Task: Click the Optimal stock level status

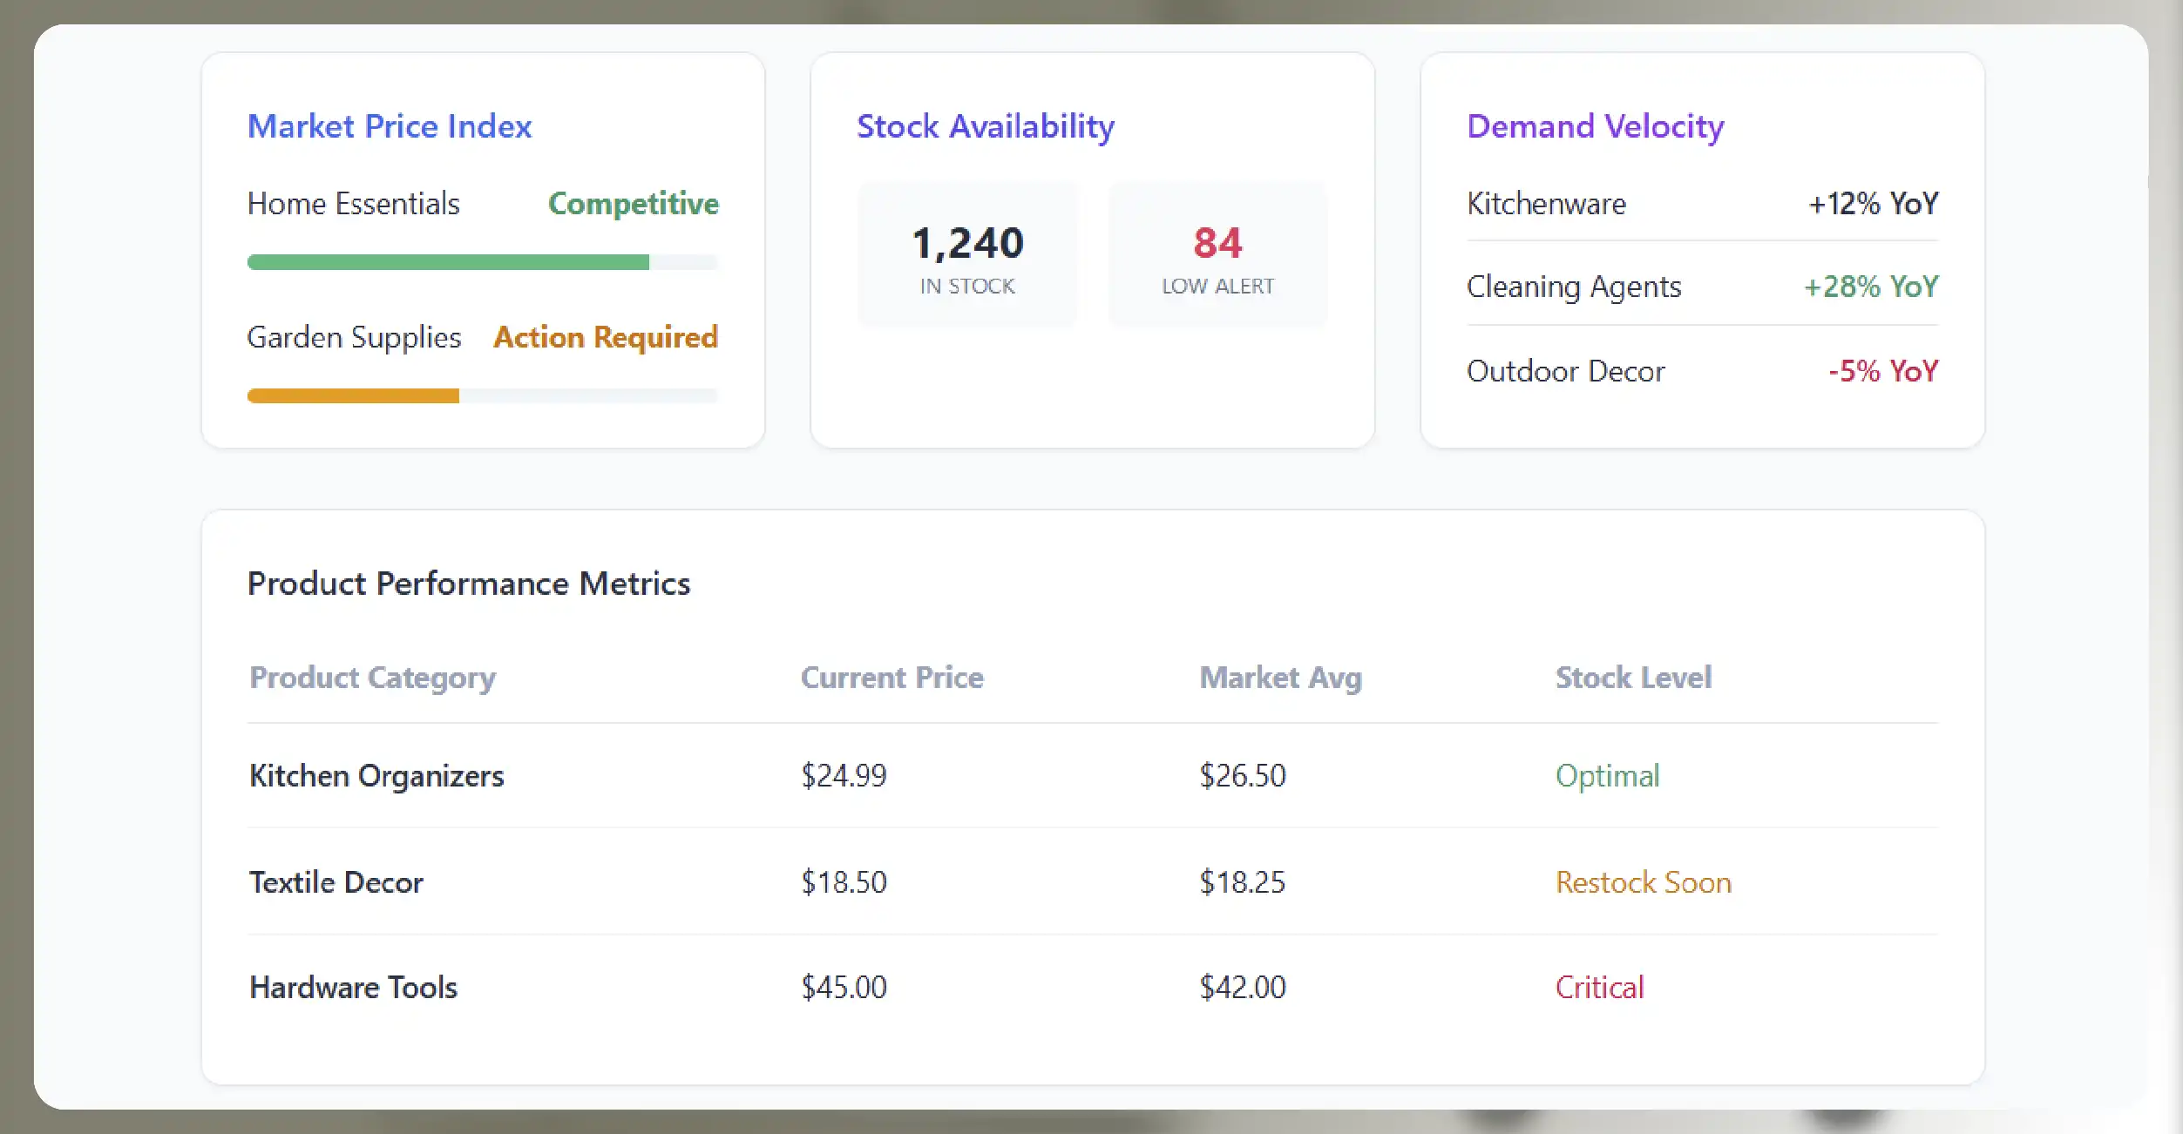Action: [x=1607, y=776]
